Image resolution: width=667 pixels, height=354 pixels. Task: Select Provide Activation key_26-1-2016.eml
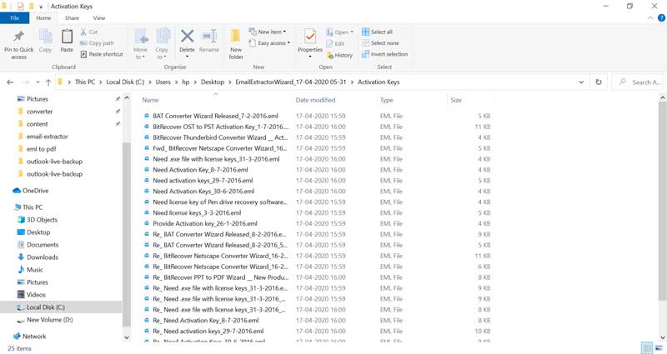pyautogui.click(x=205, y=223)
